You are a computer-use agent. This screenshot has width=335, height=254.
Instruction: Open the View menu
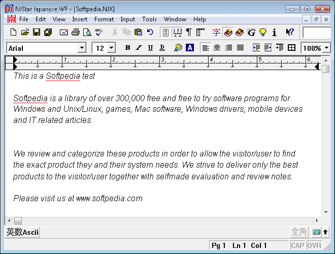click(x=59, y=19)
